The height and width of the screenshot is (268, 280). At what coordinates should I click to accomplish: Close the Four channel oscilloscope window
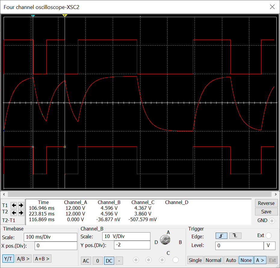tap(272, 7)
